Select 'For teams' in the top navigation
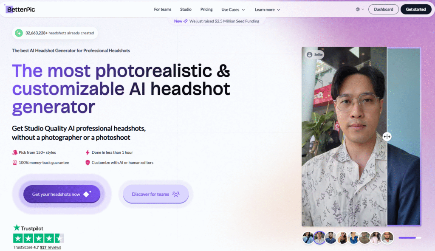 point(163,9)
